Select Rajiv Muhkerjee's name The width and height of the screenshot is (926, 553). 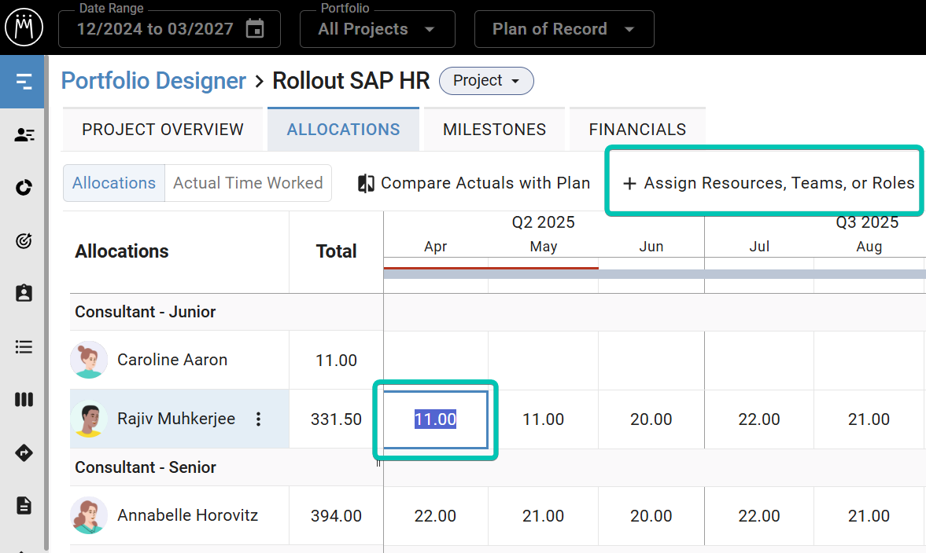(176, 419)
